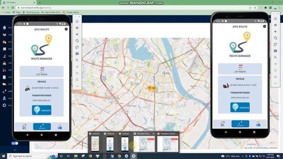Click home circle on left emulator toolbar
The image size is (283, 159).
(x=77, y=73)
